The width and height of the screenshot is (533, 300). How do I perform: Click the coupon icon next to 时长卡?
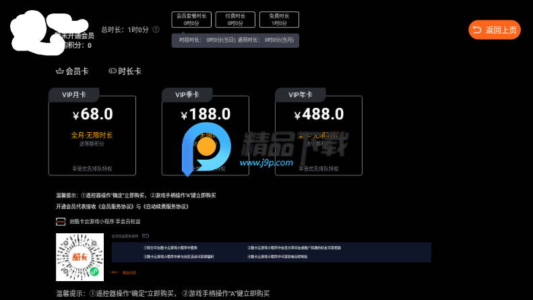[113, 71]
